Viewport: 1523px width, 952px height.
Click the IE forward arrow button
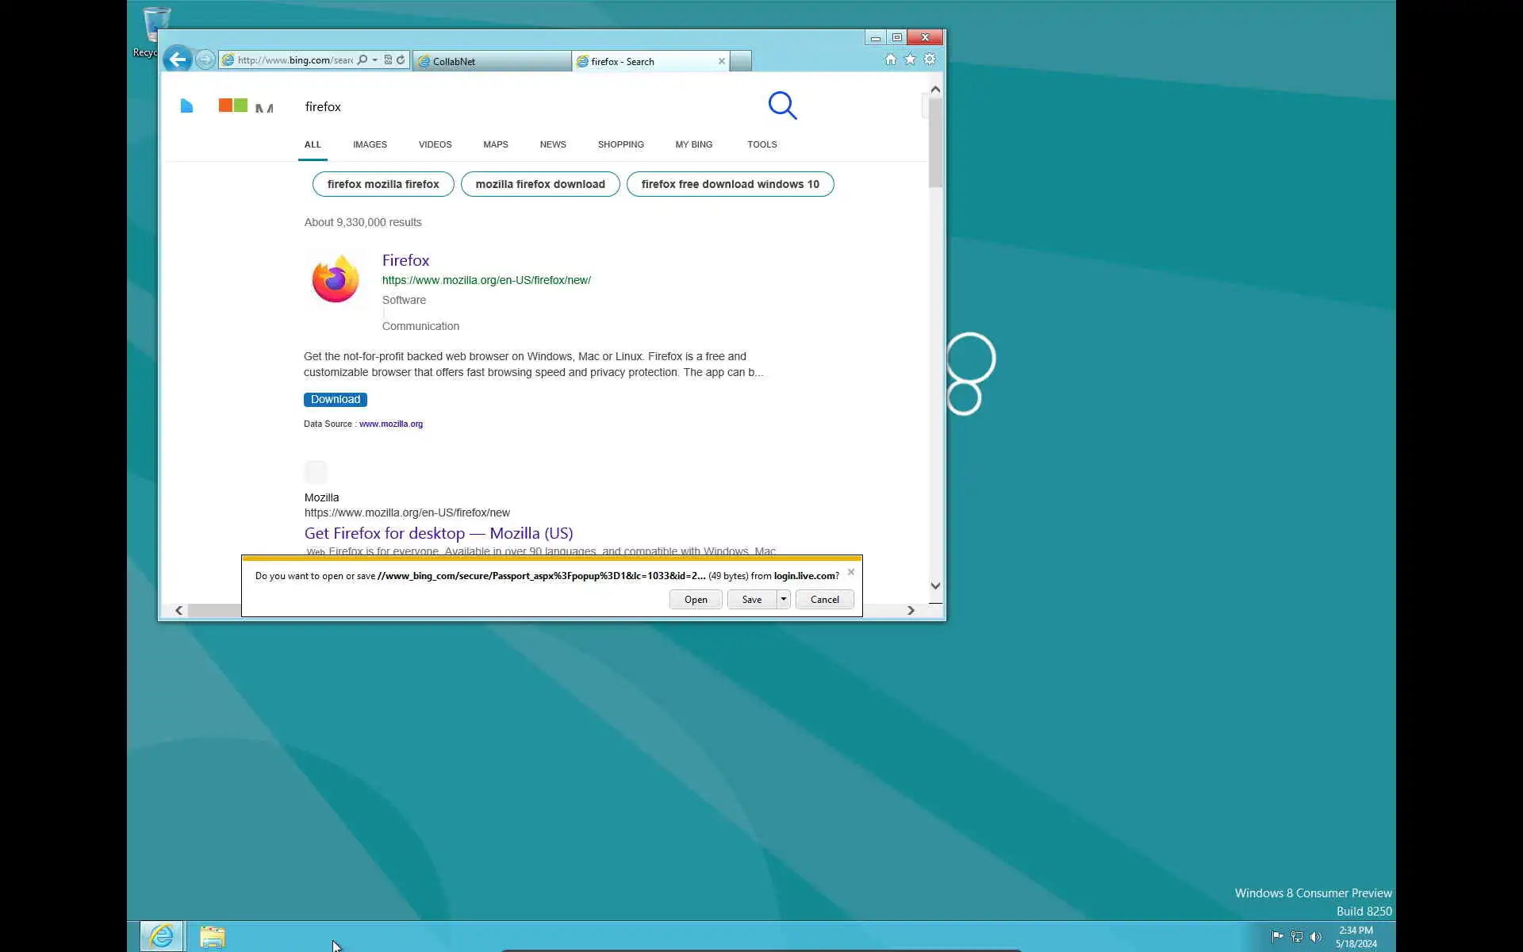tap(205, 59)
